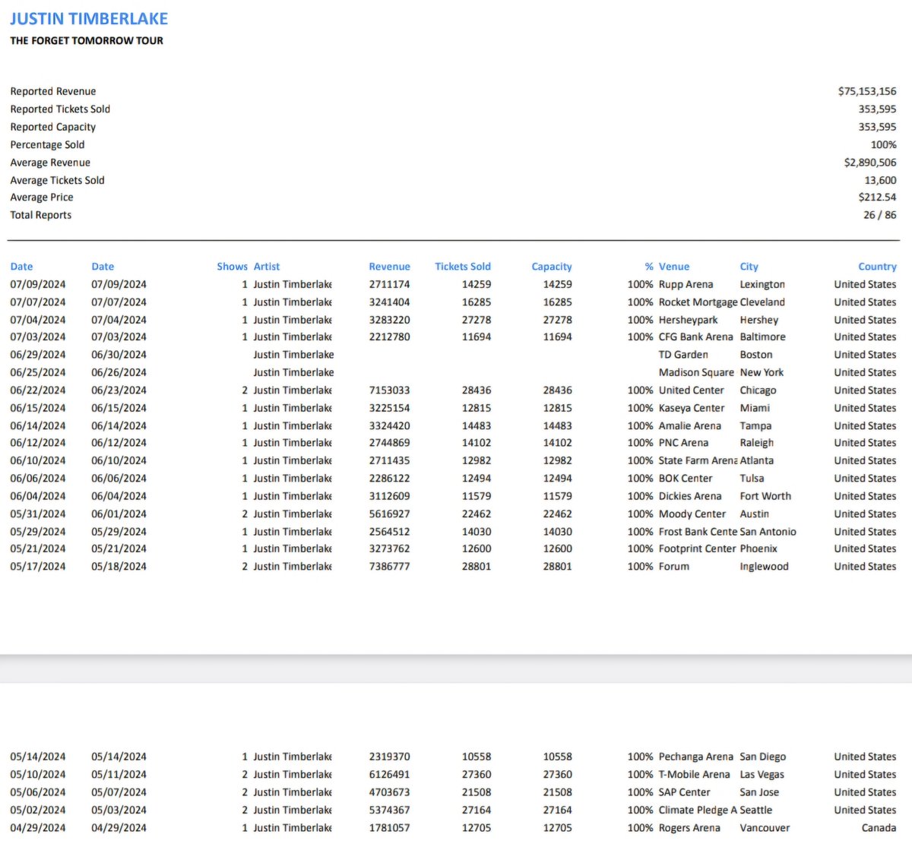Click the Dickies Arena venue cell
This screenshot has height=847, width=912.
tap(689, 496)
